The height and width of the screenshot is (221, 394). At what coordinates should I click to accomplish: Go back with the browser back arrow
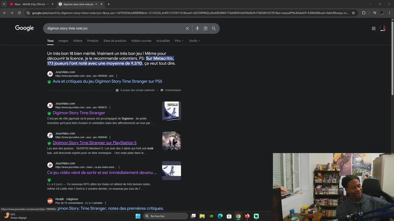tap(4, 13)
